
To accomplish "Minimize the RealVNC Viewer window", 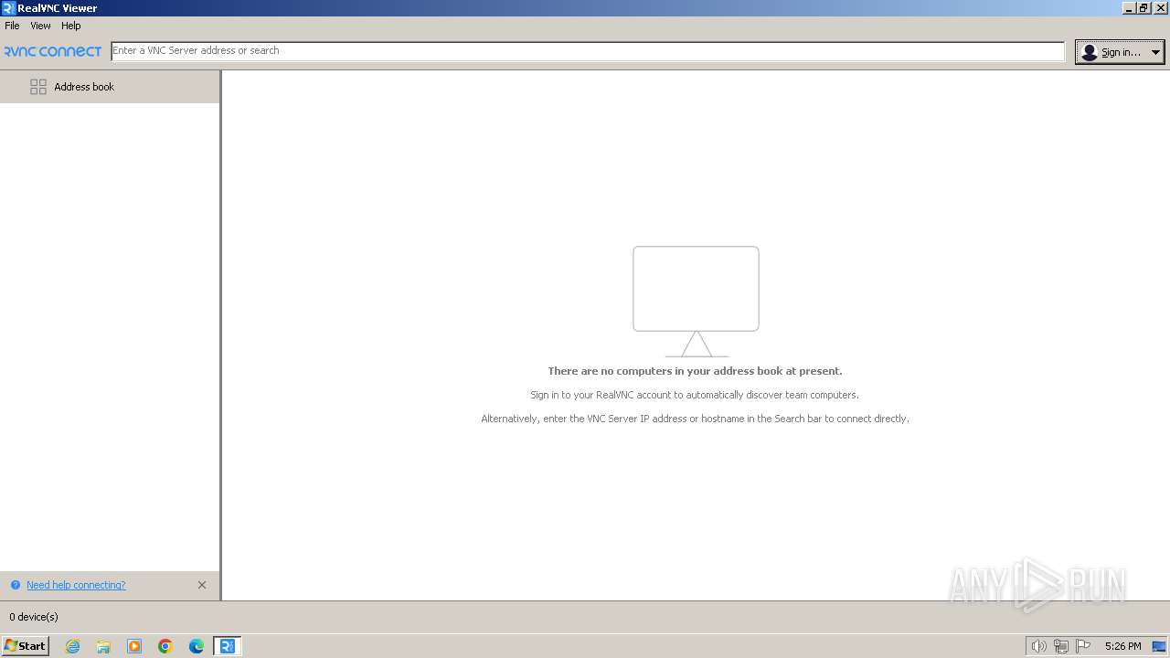I will click(x=1129, y=8).
